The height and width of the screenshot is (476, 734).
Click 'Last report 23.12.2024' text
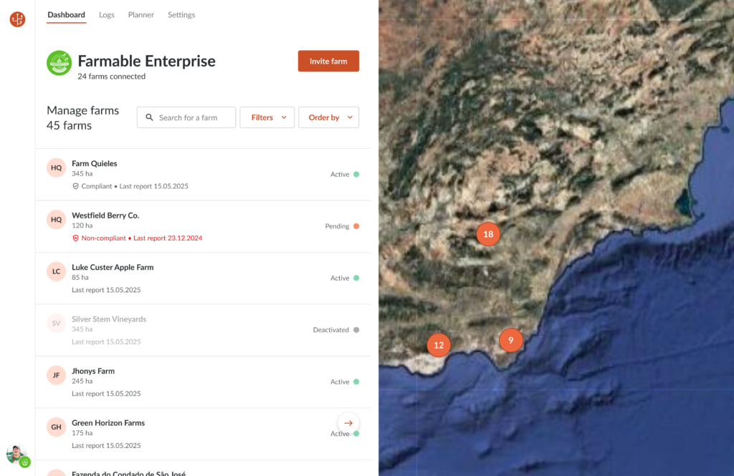point(168,238)
